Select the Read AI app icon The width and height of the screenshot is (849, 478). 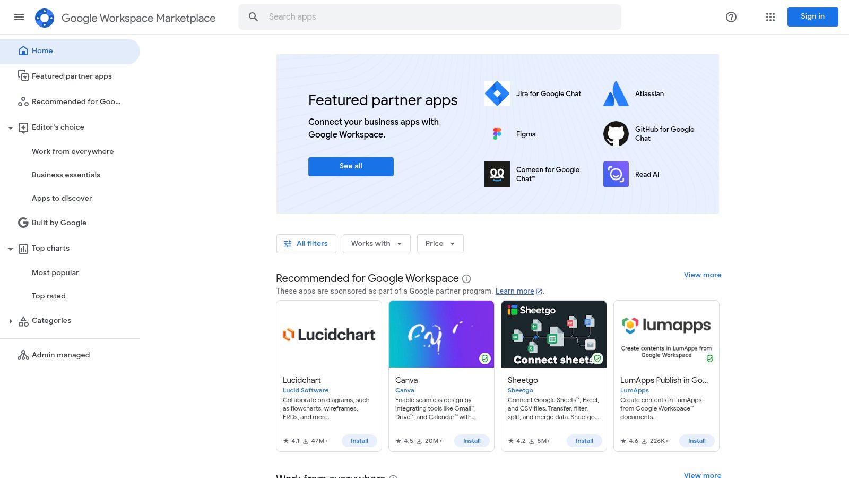616,174
